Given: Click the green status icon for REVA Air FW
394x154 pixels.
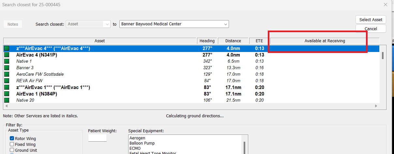Looking at the screenshot, I should coord(6,81).
